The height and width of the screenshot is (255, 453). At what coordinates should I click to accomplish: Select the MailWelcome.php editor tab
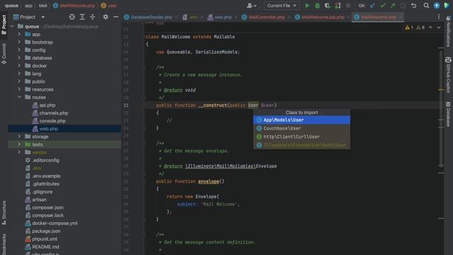(x=378, y=17)
